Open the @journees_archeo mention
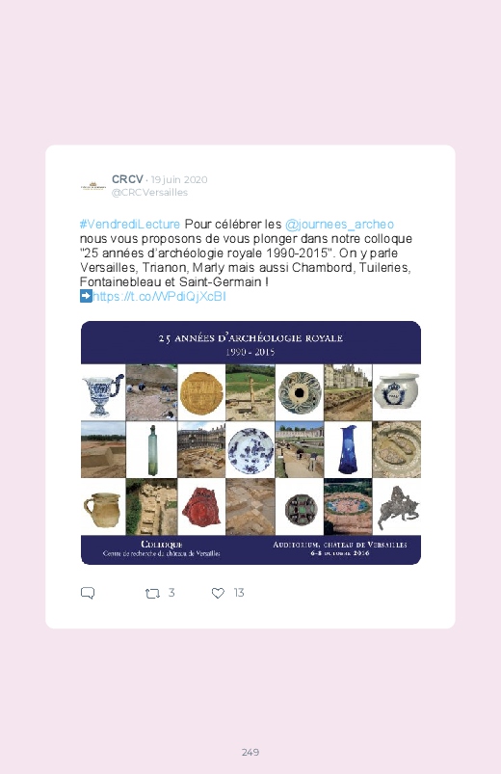The image size is (501, 774). (339, 225)
